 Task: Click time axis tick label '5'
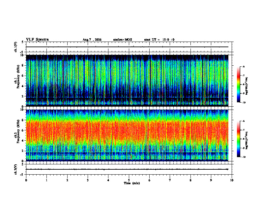(129, 180)
